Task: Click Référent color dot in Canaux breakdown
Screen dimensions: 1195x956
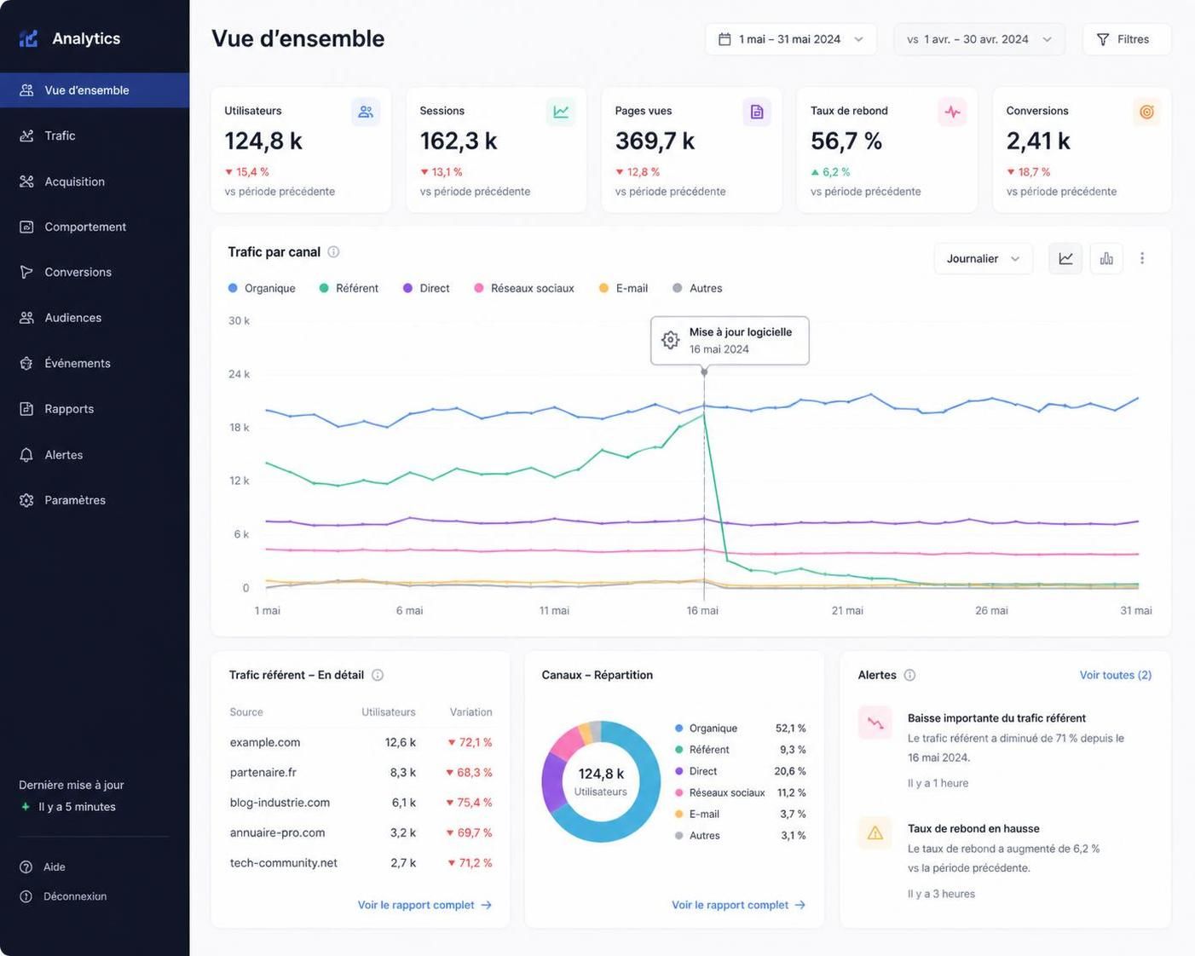Action: click(678, 750)
